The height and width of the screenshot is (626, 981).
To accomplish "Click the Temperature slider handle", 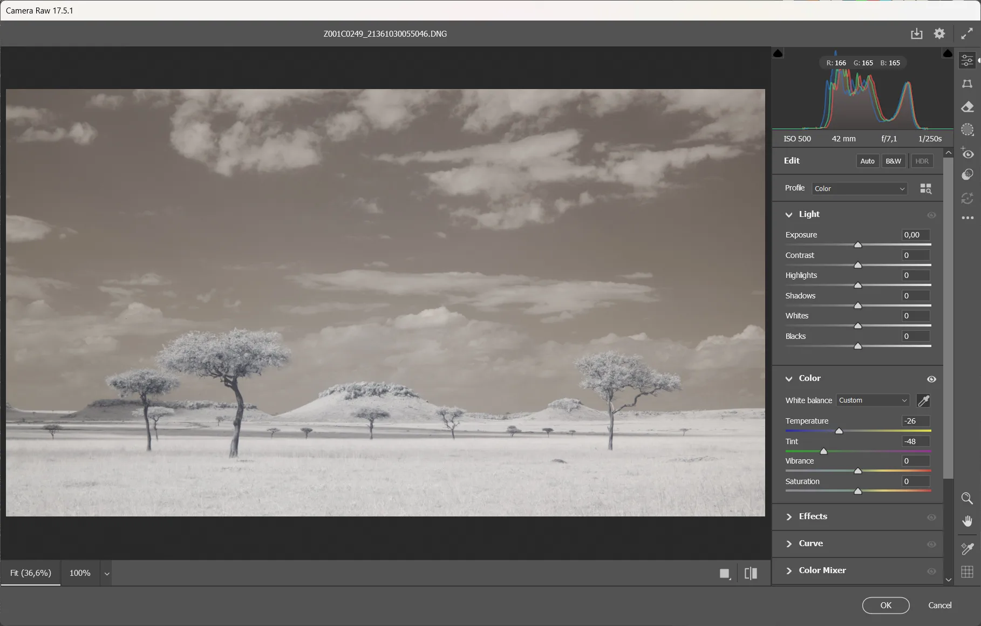I will pos(839,431).
